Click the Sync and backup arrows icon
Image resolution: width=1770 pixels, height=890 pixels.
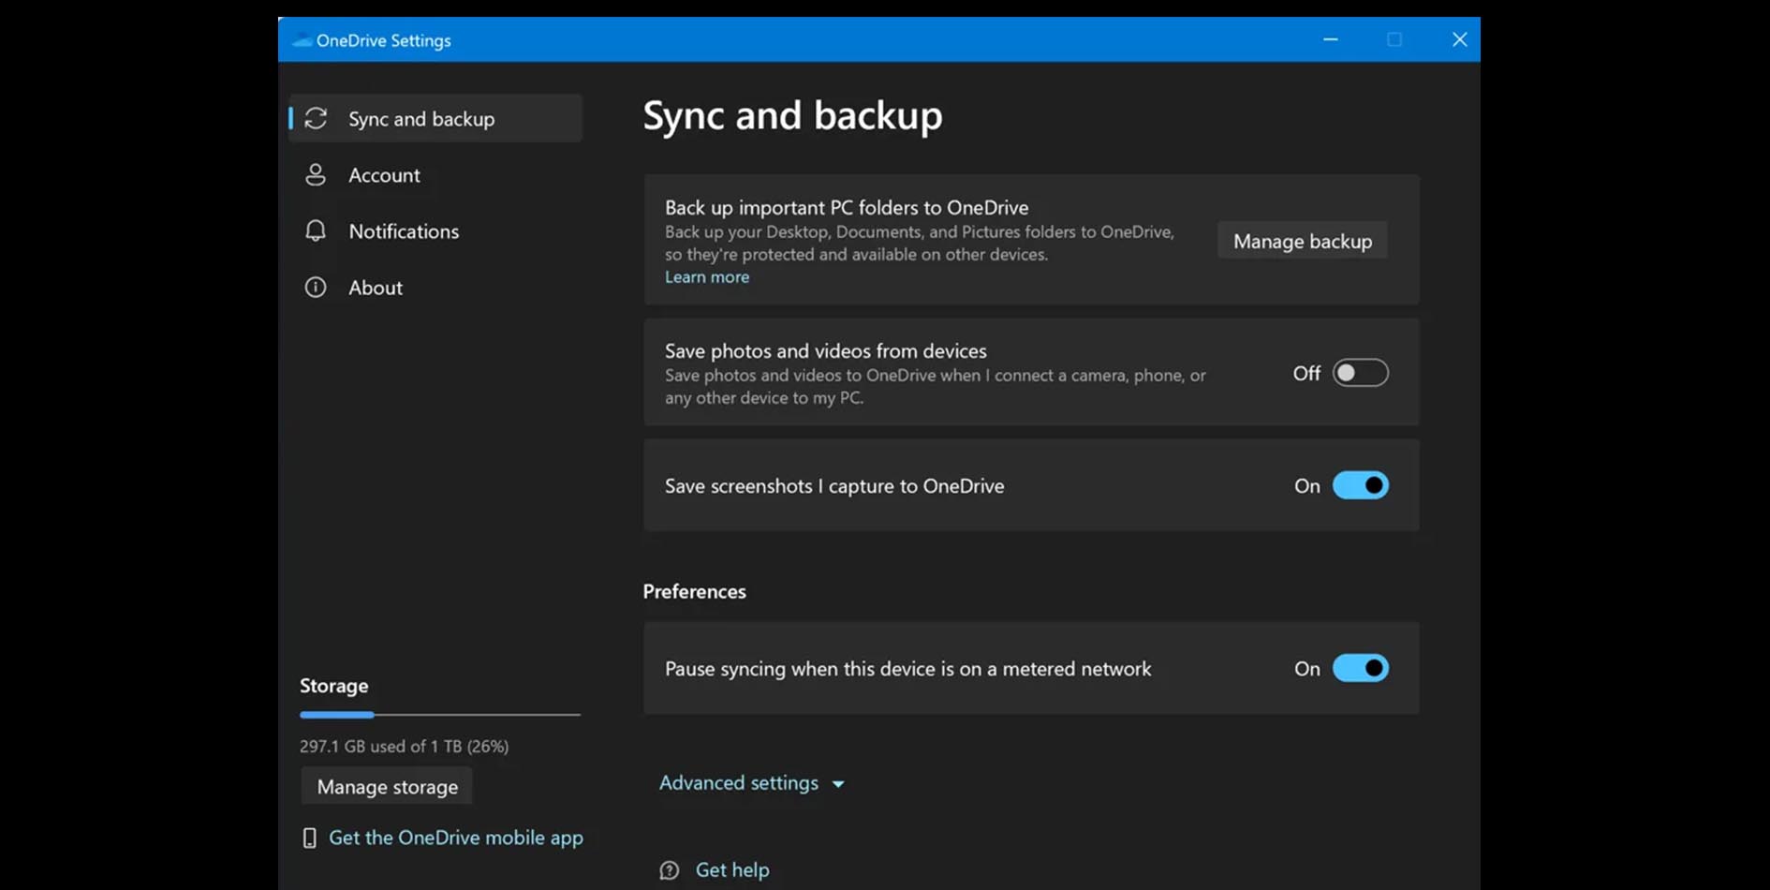316,118
